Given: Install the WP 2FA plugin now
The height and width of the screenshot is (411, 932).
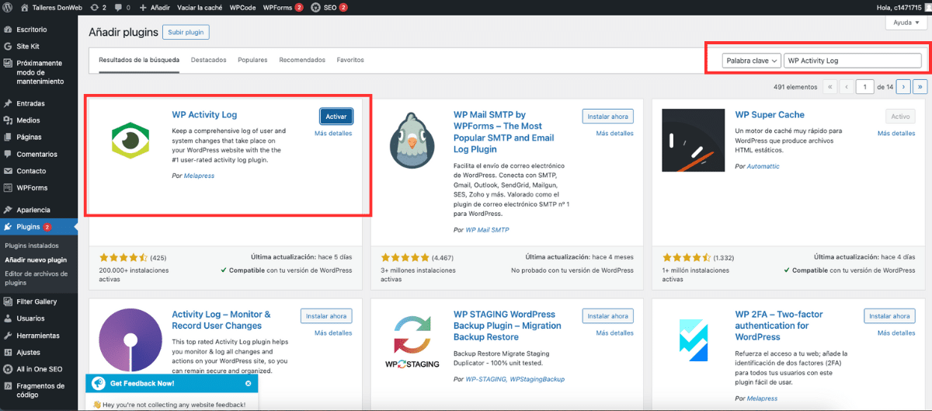Looking at the screenshot, I should 889,315.
